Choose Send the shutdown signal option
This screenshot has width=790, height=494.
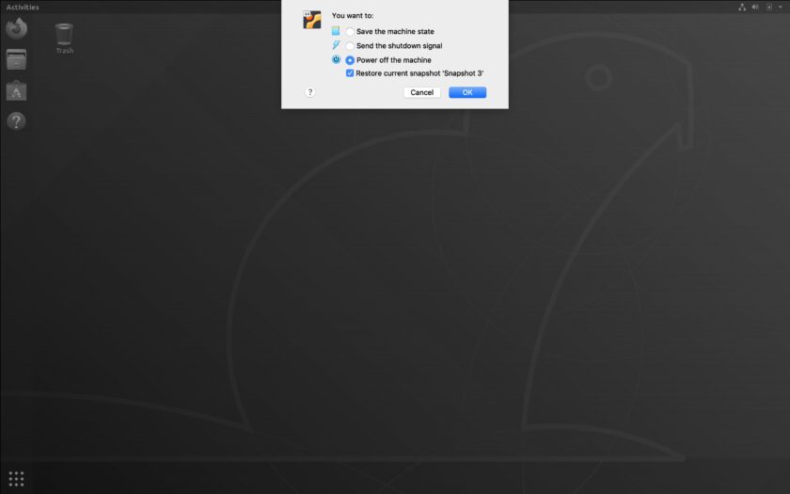coord(350,46)
